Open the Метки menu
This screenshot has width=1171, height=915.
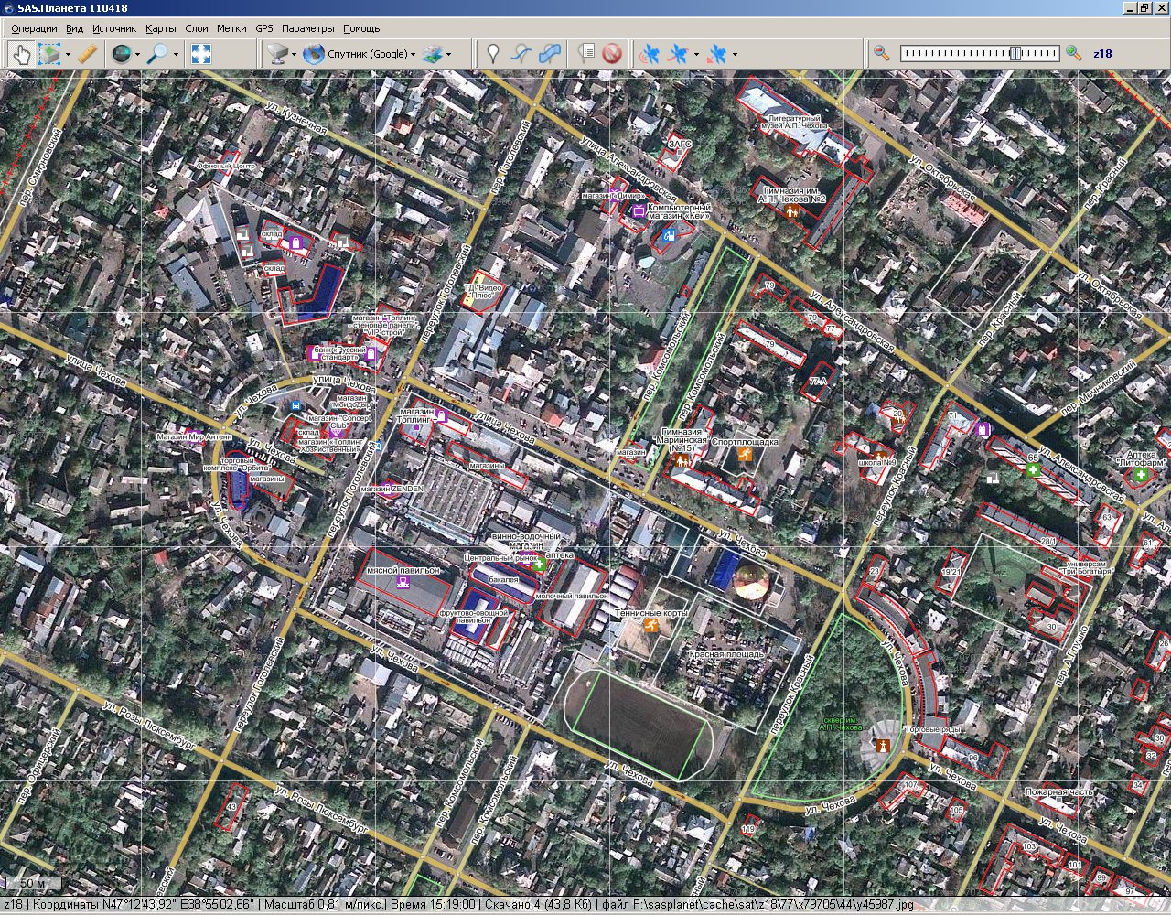231,28
